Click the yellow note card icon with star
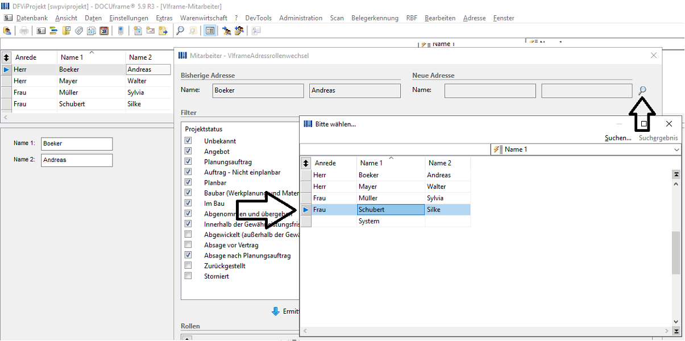Image resolution: width=685 pixels, height=341 pixels. click(x=151, y=31)
